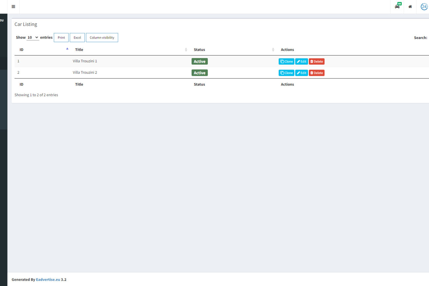Clone the Villa Trouzini 2 listing

point(286,73)
